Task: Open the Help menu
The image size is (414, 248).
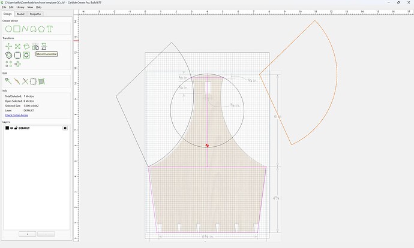Action: point(38,7)
